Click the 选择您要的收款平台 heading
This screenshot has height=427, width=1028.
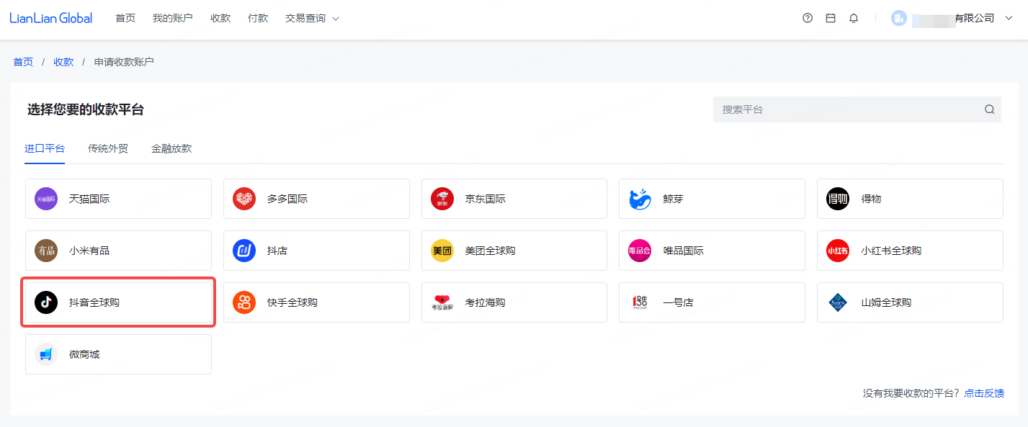tap(86, 109)
